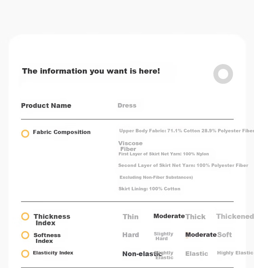Viewport: 254px width, 268px height.
Task: Choose Moderate softness option
Action: coord(201,235)
